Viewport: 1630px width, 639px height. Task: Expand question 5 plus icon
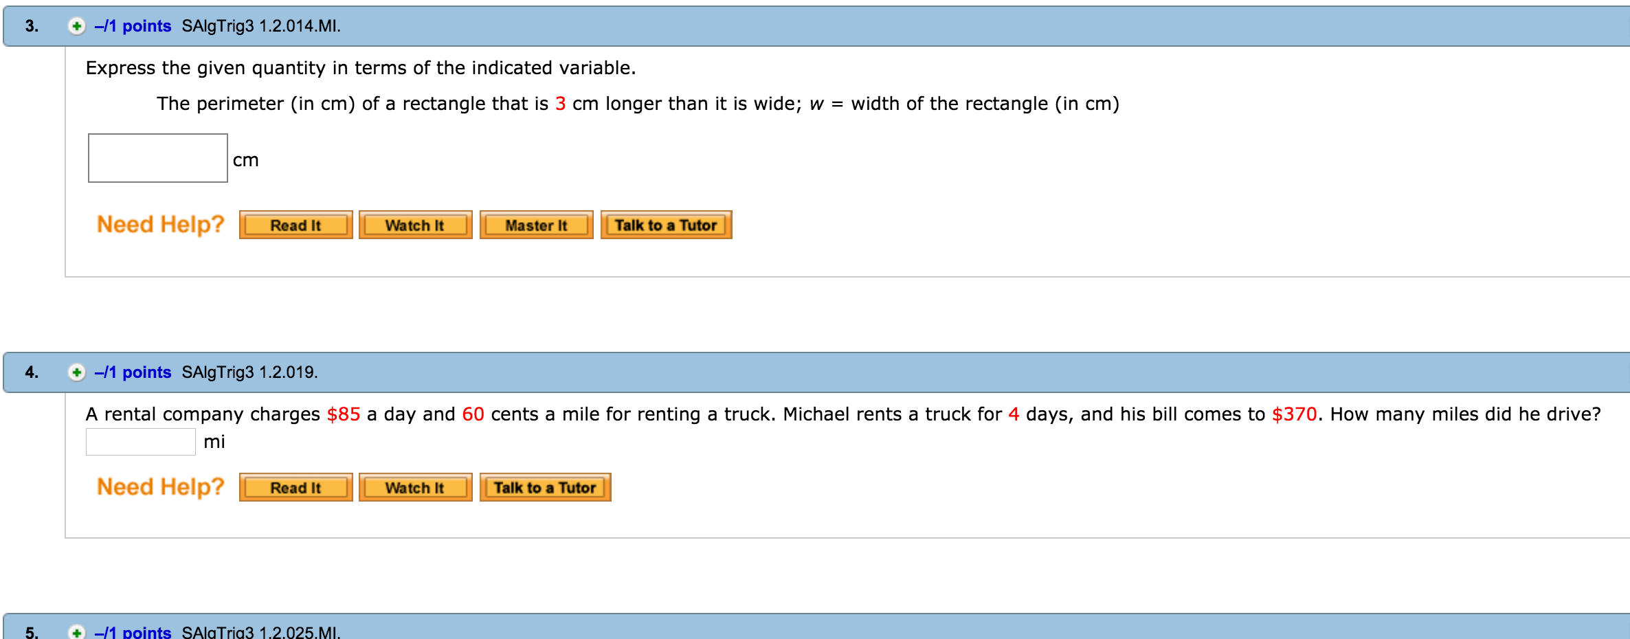(x=76, y=631)
